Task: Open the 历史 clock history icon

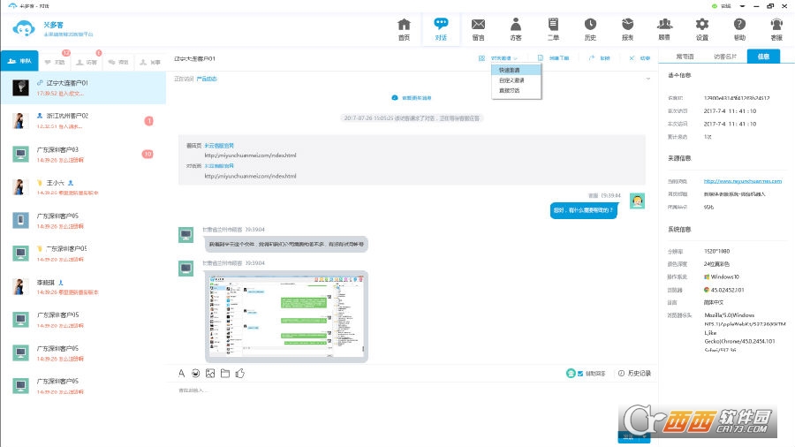Action: pos(590,29)
